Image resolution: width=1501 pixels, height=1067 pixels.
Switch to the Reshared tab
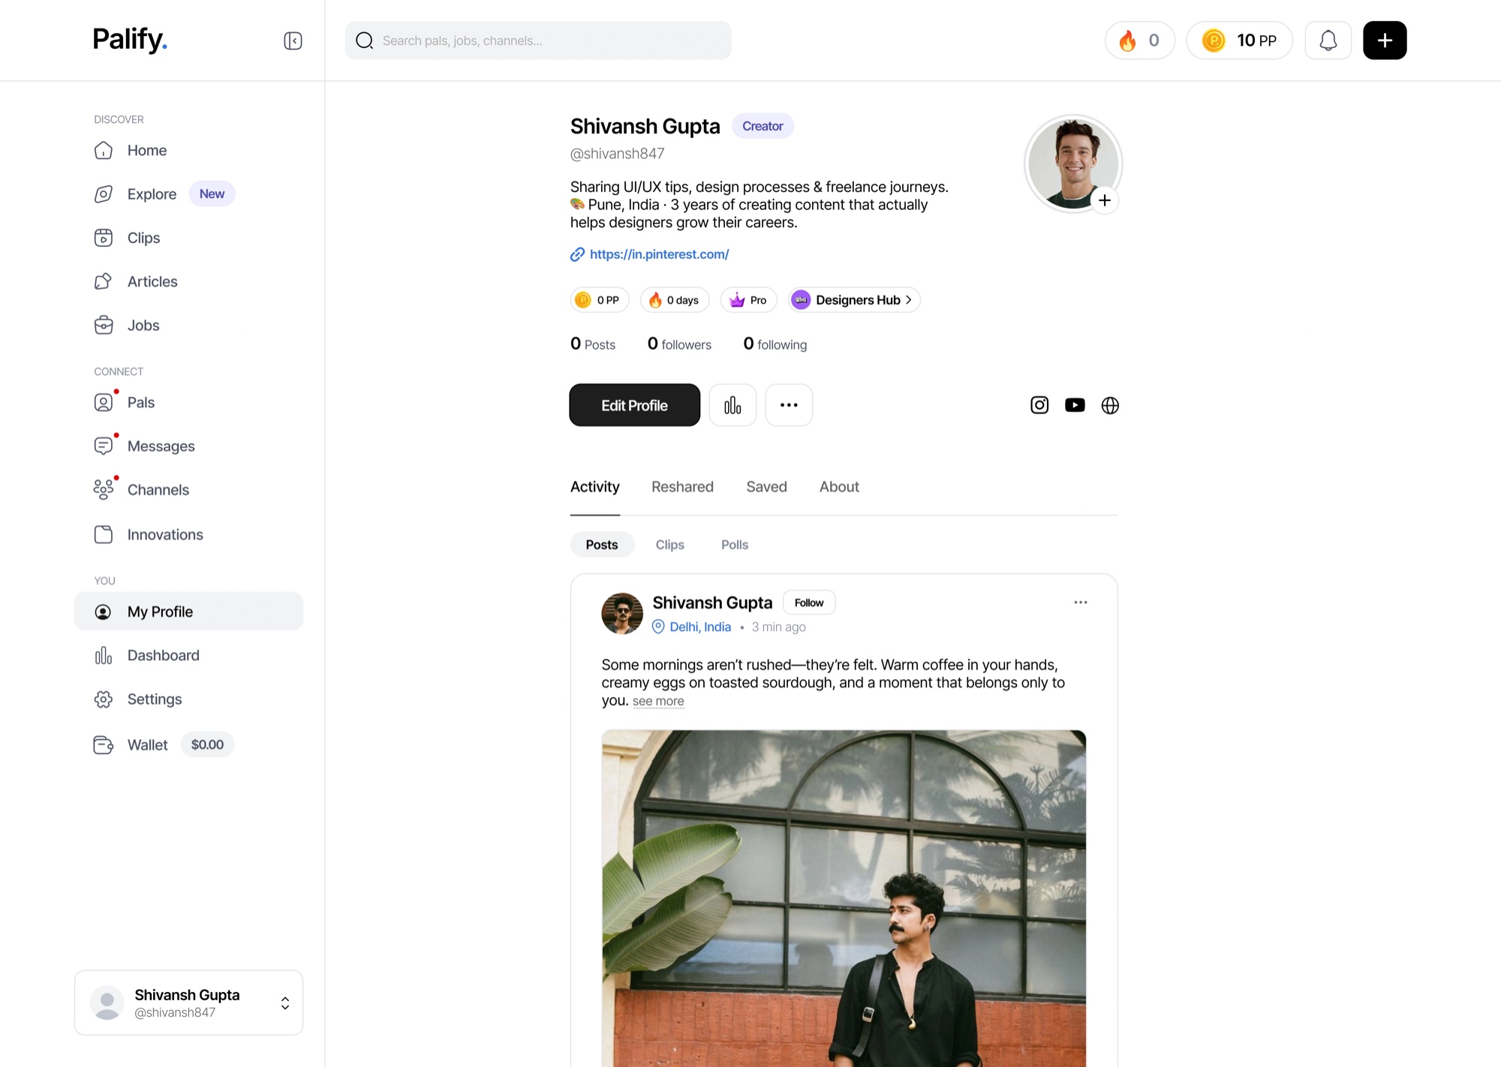click(x=682, y=487)
